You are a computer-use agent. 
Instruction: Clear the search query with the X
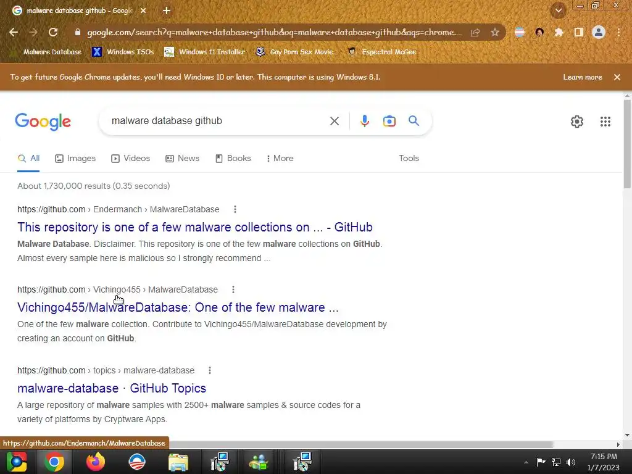334,121
